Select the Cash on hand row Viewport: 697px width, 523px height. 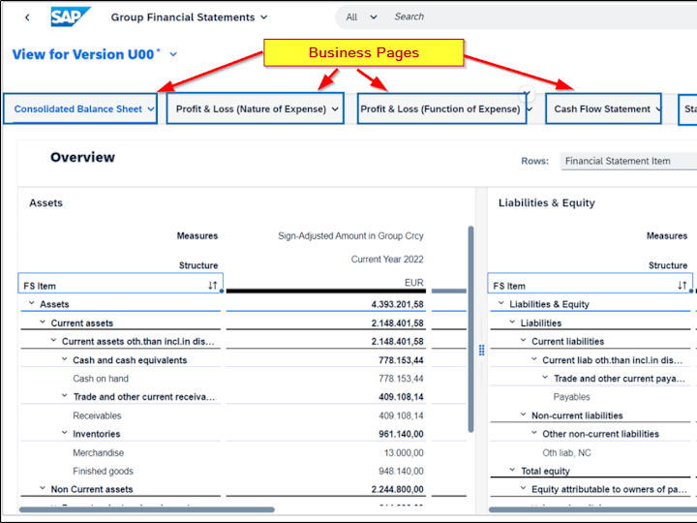[x=101, y=379]
